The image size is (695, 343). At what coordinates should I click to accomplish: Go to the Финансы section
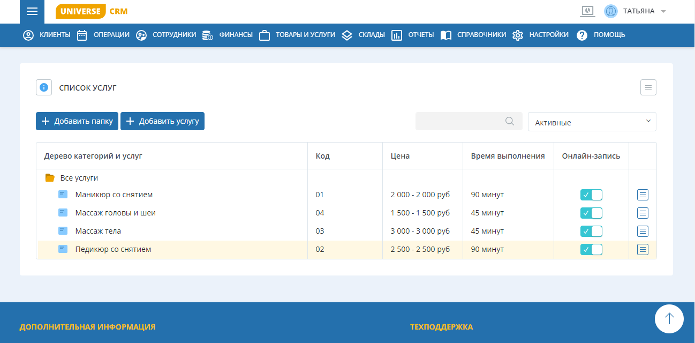coord(228,35)
